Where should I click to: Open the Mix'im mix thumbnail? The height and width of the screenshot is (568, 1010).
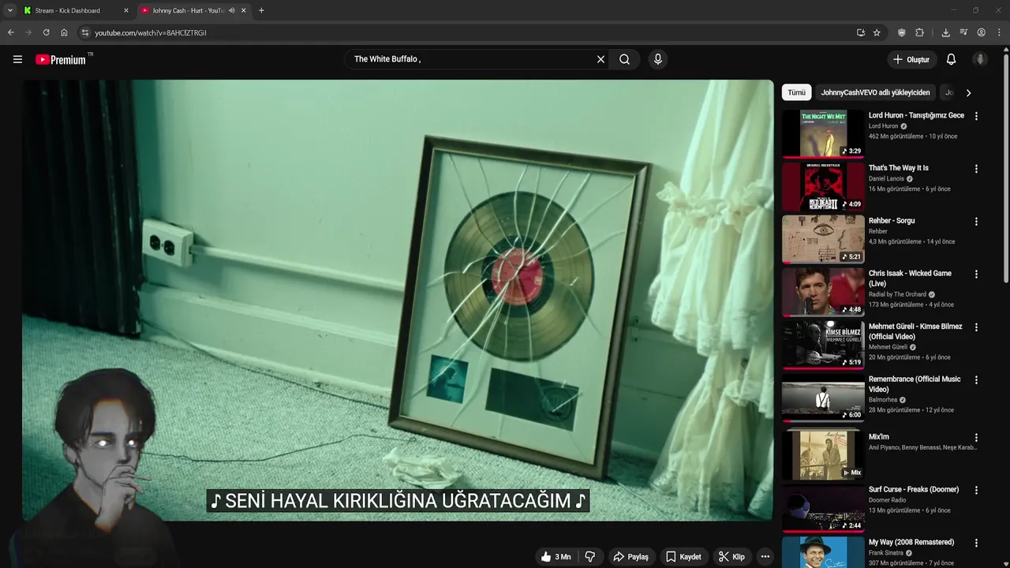[823, 455]
